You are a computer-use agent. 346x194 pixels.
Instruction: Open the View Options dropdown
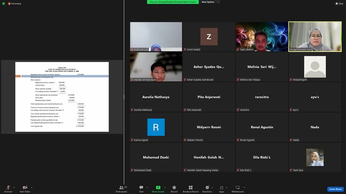click(210, 2)
